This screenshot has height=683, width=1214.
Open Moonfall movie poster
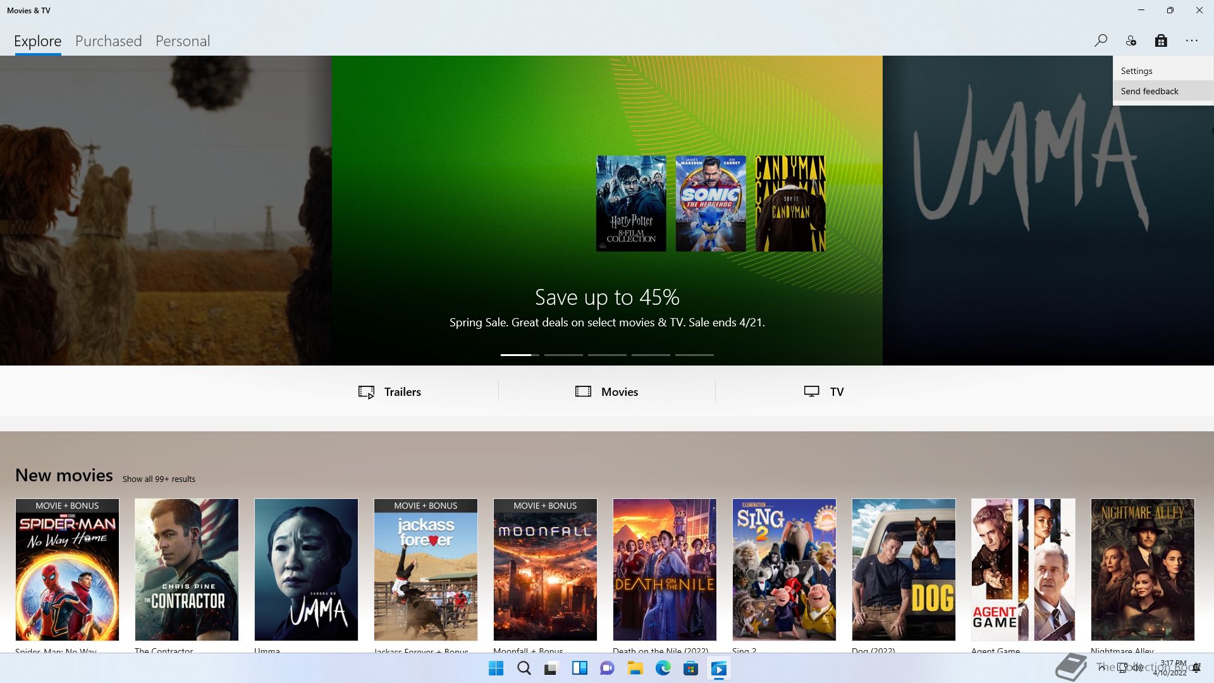545,570
